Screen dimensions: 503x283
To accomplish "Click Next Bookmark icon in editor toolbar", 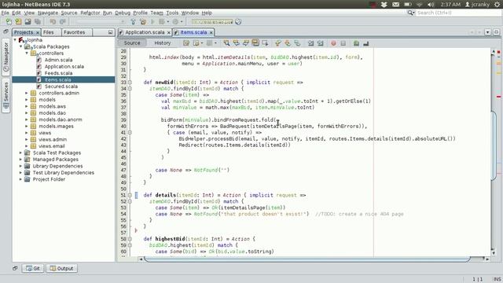I will (x=288, y=43).
